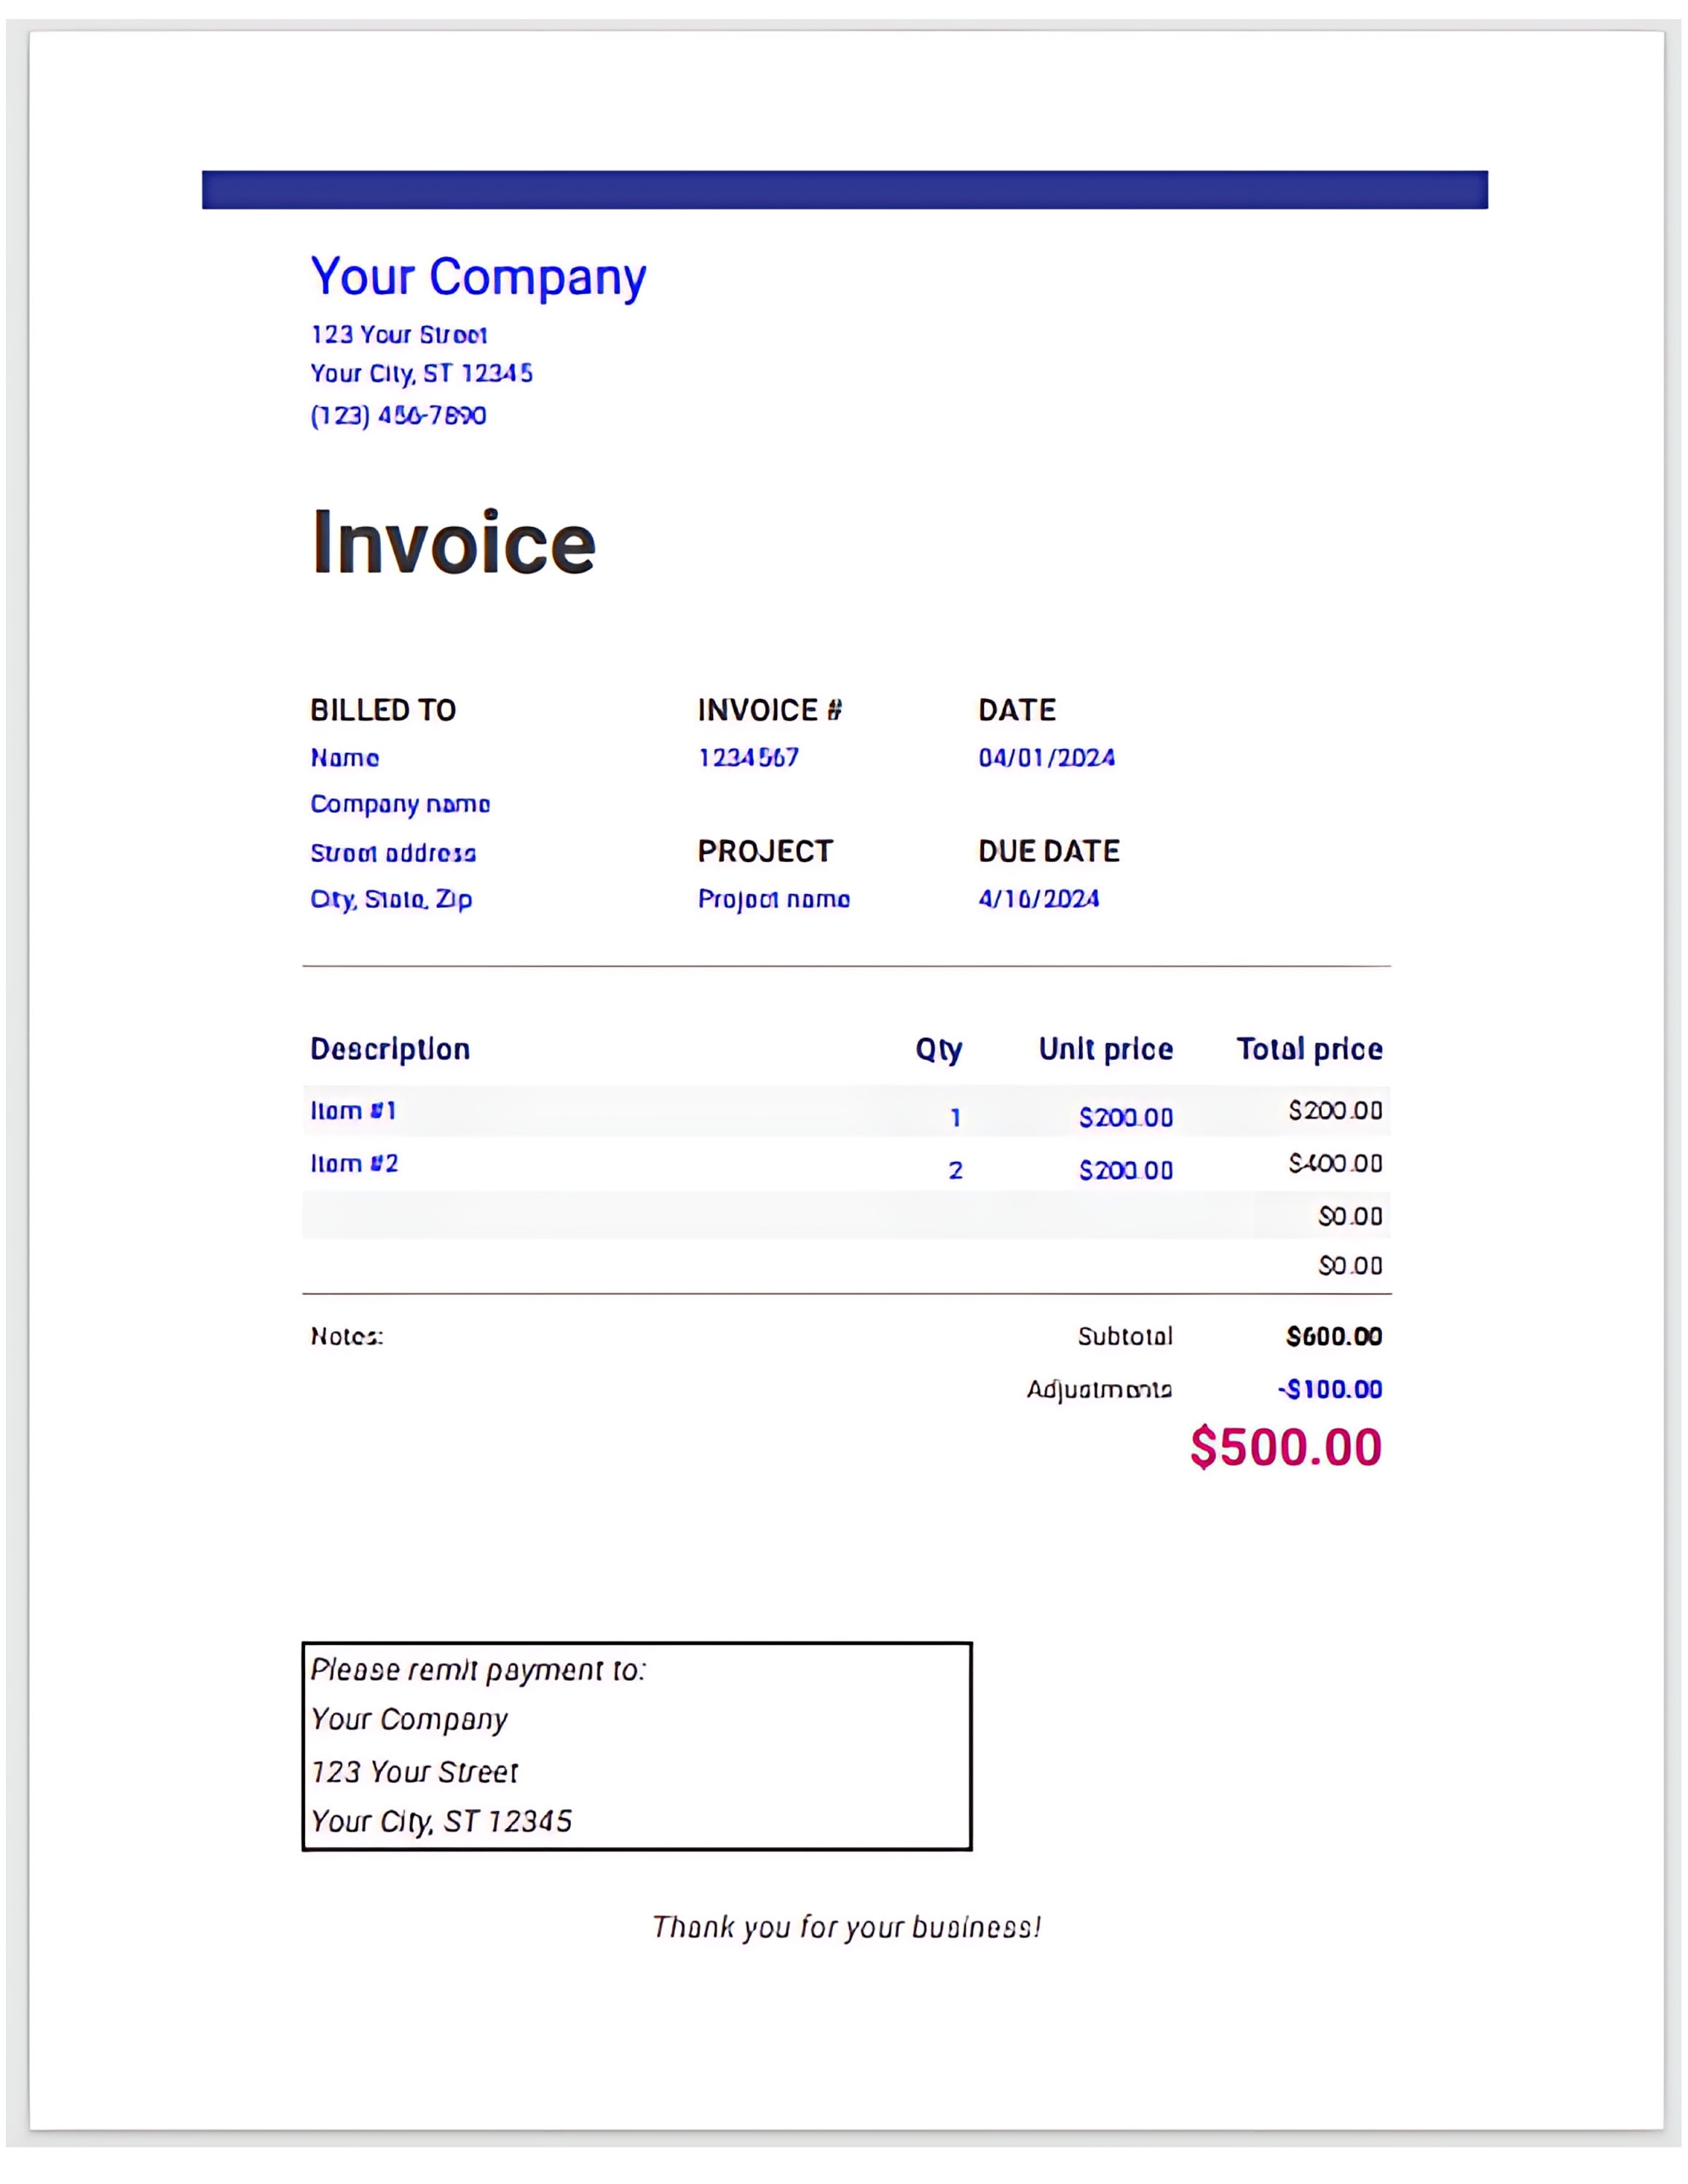Click the Item #2 description

355,1165
